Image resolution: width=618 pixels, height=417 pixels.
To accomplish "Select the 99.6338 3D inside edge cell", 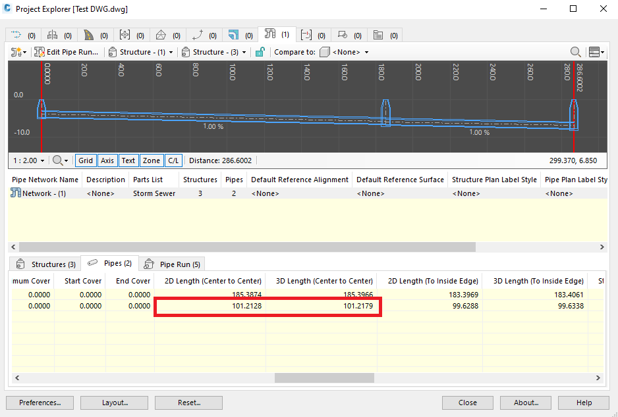I will (x=535, y=306).
